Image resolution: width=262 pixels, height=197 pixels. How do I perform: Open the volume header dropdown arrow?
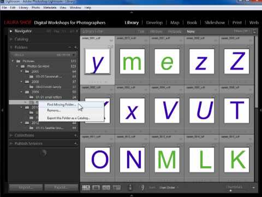tap(74, 55)
